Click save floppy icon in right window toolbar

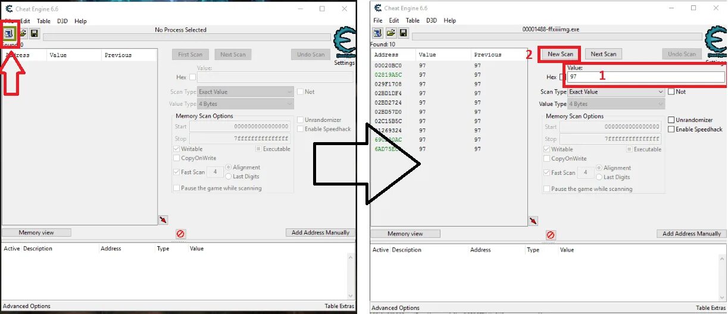point(403,33)
